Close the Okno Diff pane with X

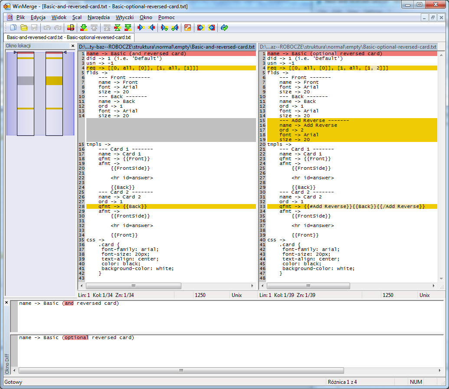click(x=7, y=303)
